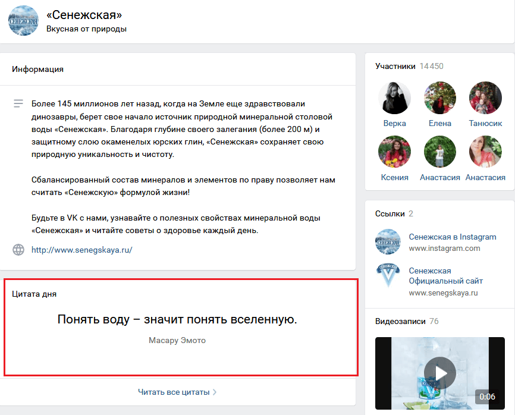This screenshot has width=515, height=415.
Task: Open Танюсик's profile avatar
Action: tap(485, 98)
